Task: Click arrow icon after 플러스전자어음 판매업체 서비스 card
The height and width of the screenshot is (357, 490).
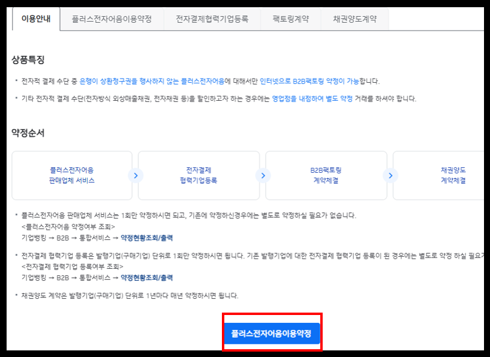Action: [136, 176]
